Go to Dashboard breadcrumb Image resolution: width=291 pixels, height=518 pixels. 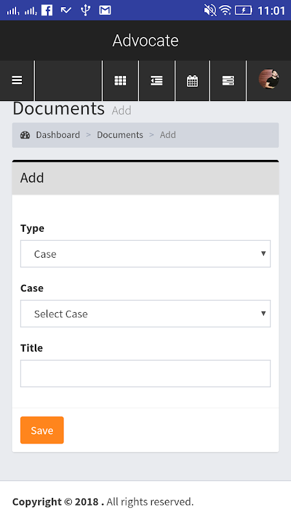(58, 135)
